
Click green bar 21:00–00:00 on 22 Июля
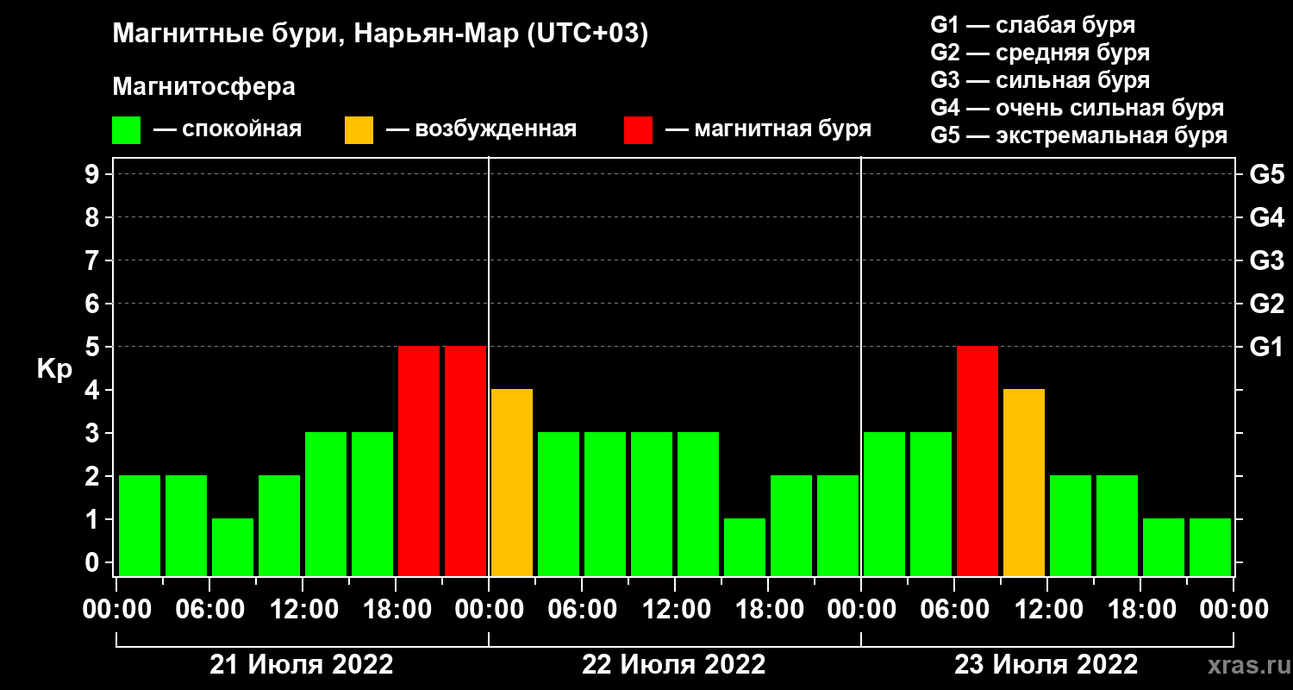[x=838, y=525]
